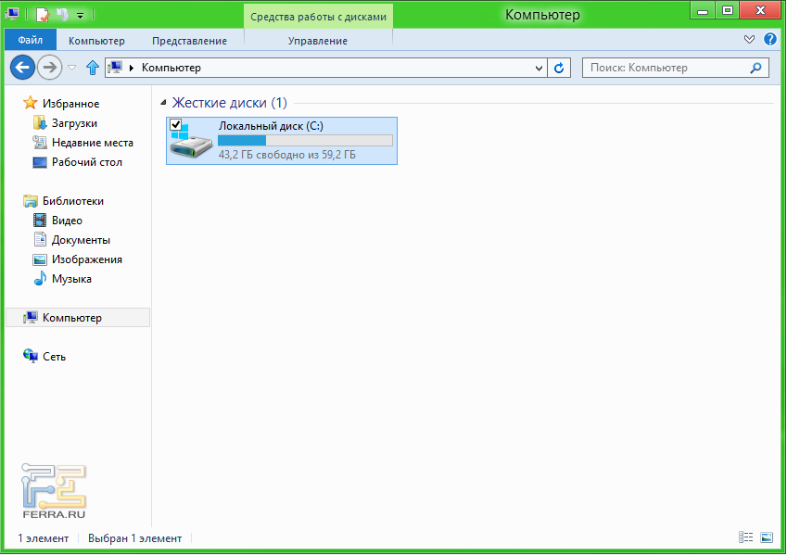Open the Документы library
The width and height of the screenshot is (787, 556).
tap(81, 240)
